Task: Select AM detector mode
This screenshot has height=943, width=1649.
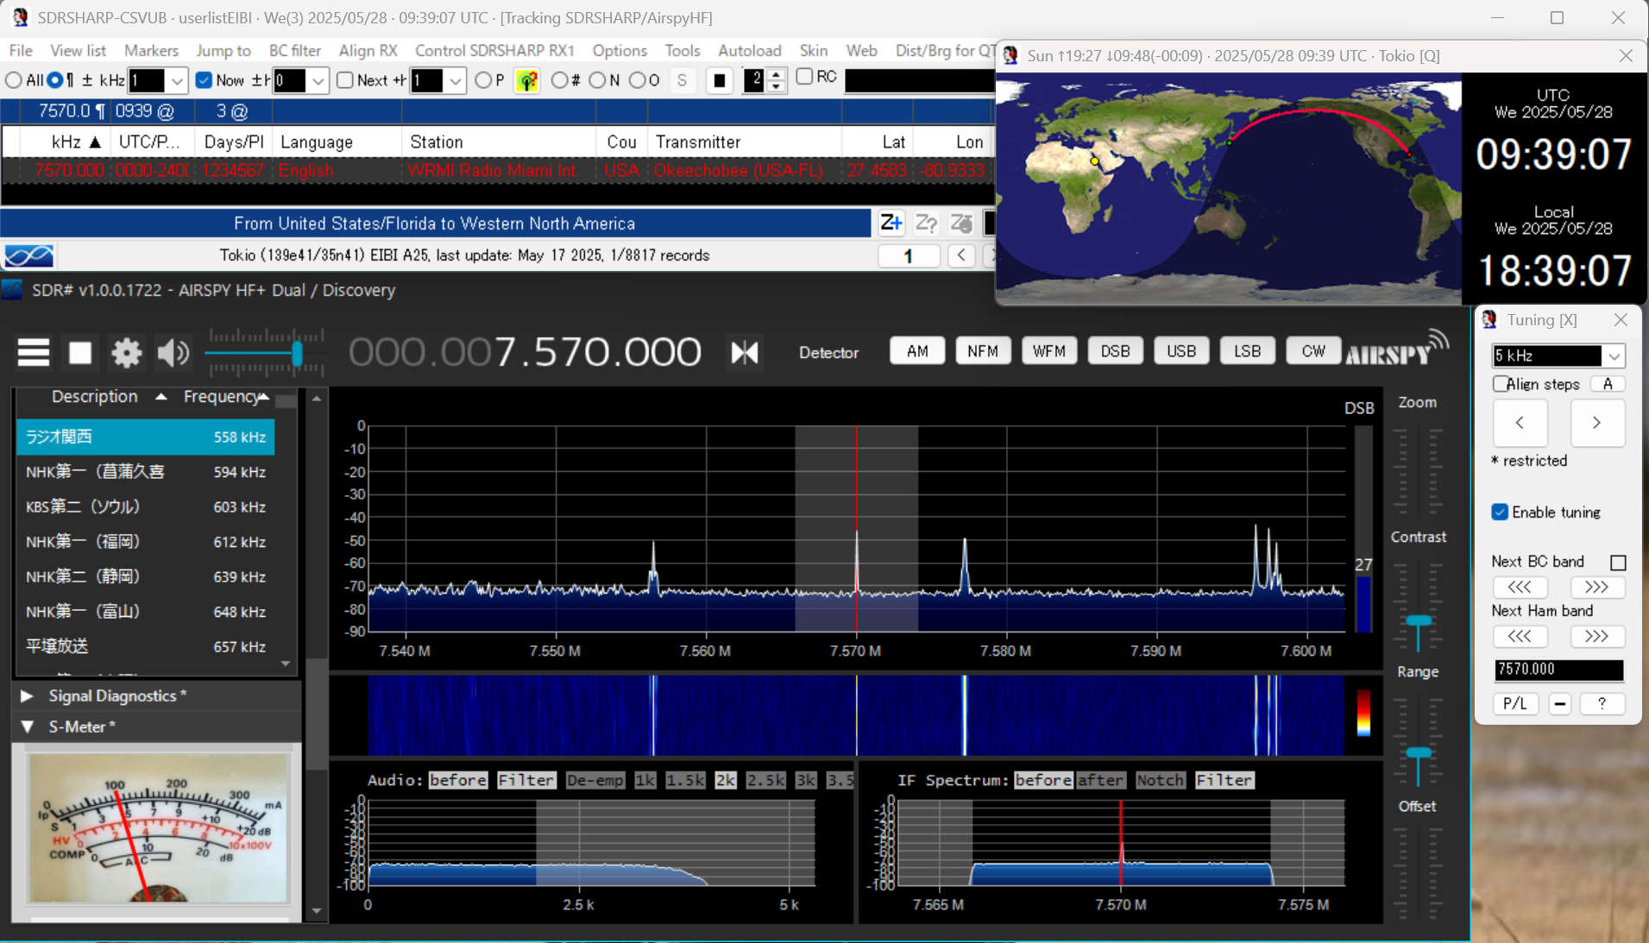Action: (x=917, y=351)
